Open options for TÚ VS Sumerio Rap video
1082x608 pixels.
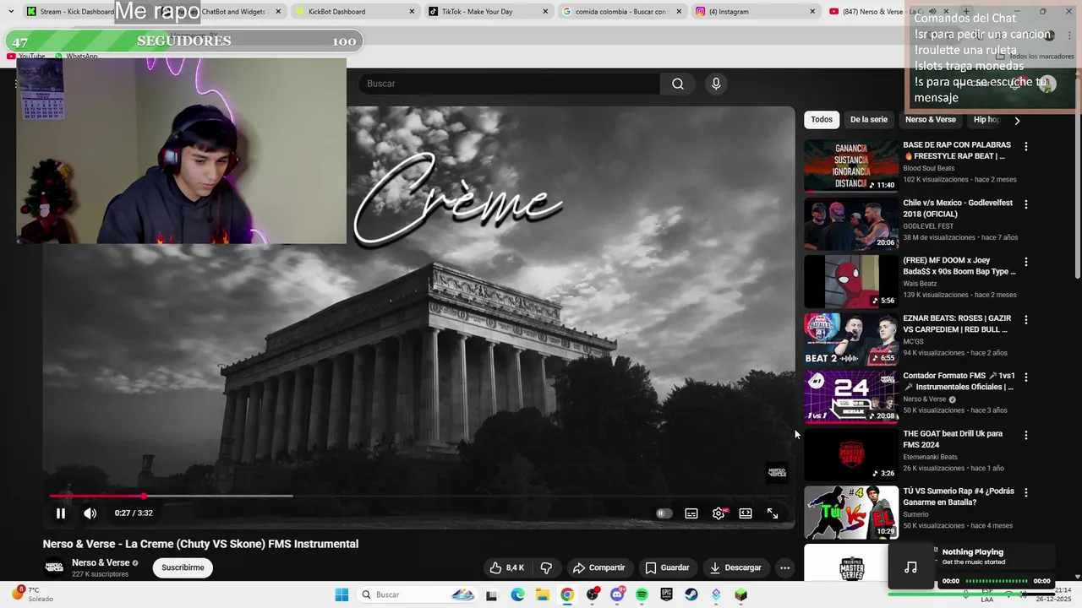click(1026, 492)
